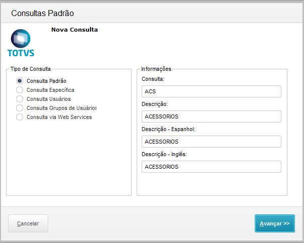The width and height of the screenshot is (304, 243).
Task: Choose the Consulta Específica option
Action: pos(20,90)
